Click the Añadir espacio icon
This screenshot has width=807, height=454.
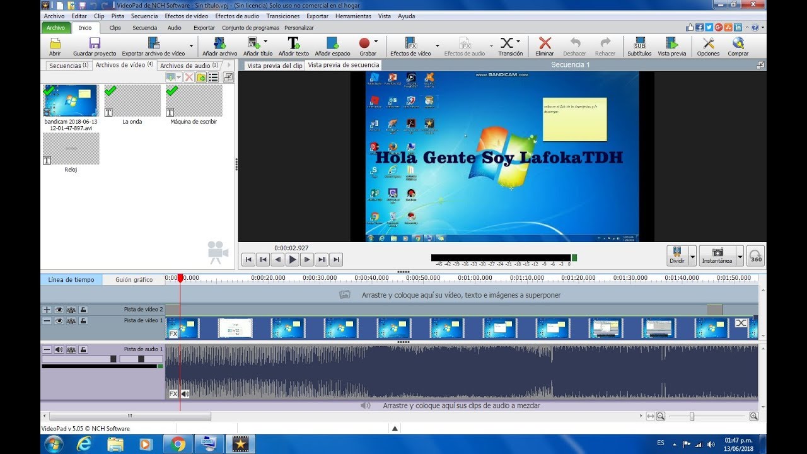coord(332,44)
